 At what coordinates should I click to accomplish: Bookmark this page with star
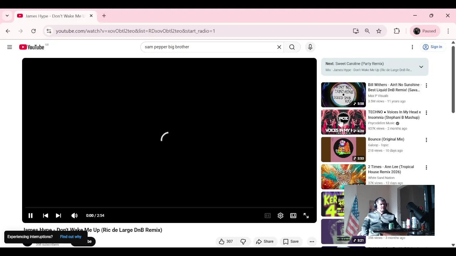[379, 31]
